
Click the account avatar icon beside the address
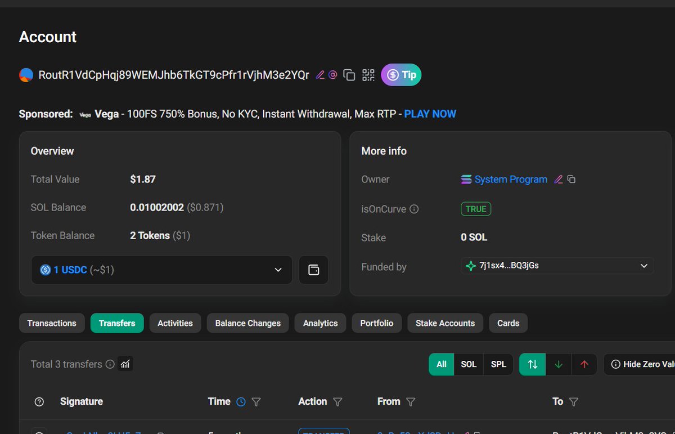pos(26,75)
